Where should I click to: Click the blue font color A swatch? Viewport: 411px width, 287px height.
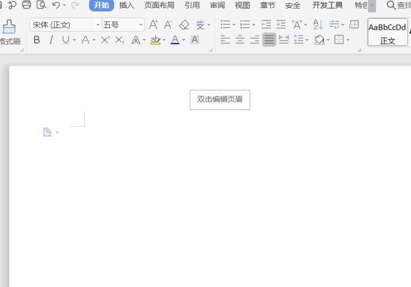[175, 40]
